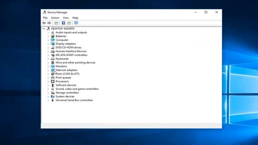The width and height of the screenshot is (258, 145).
Task: Click the Computer category monitor icon
Action: (x=53, y=40)
